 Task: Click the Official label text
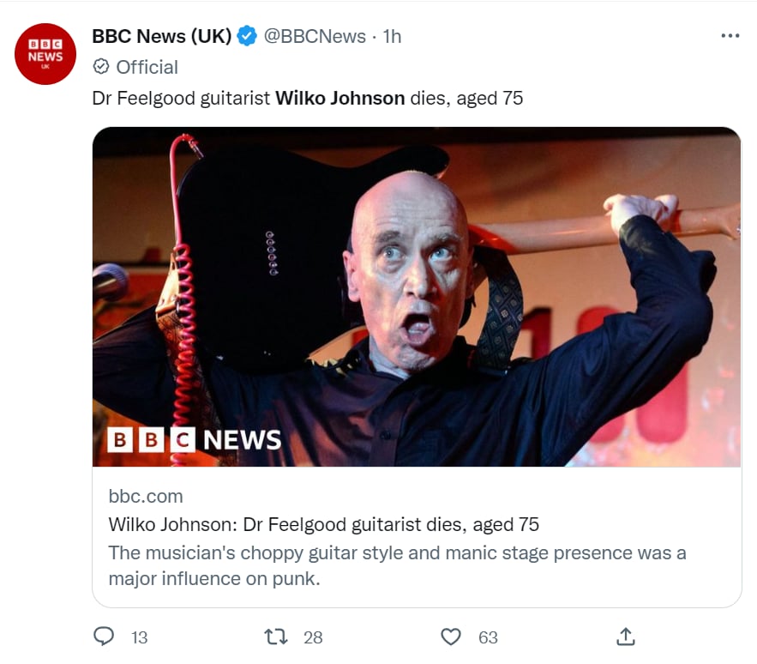147,67
